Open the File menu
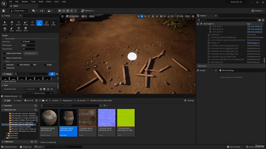Image resolution: width=266 pixels, height=149 pixels. coord(10,2)
